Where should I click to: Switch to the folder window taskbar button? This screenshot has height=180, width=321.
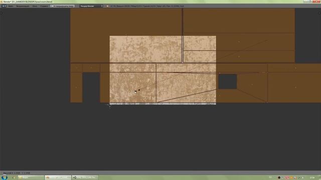click(x=31, y=177)
